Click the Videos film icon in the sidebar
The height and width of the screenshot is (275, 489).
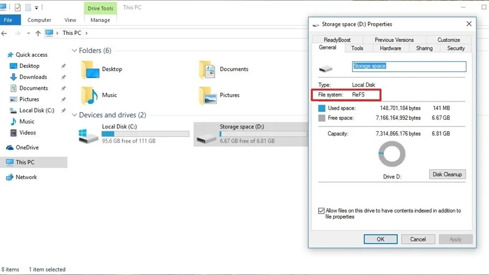click(13, 133)
